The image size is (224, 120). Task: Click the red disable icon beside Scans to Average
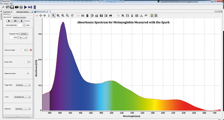coord(31,50)
